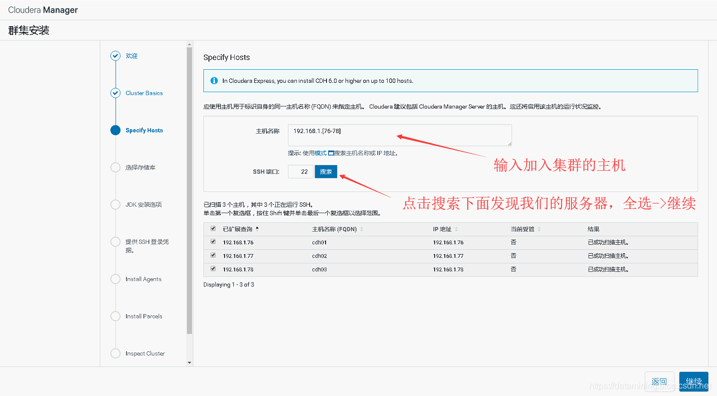Click the 继续 continue button
The image size is (717, 396).
point(694,381)
